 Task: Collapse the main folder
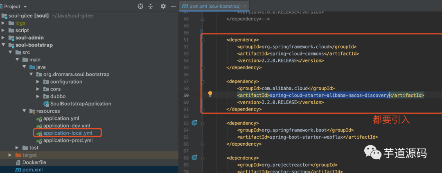pyautogui.click(x=17, y=60)
